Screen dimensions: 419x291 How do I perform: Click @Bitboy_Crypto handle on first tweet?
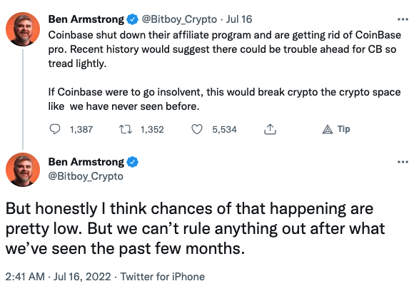point(179,19)
